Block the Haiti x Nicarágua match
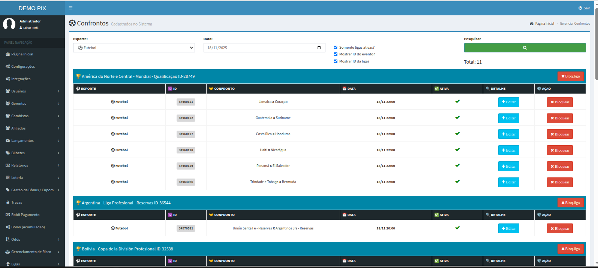The image size is (598, 268). [559, 150]
